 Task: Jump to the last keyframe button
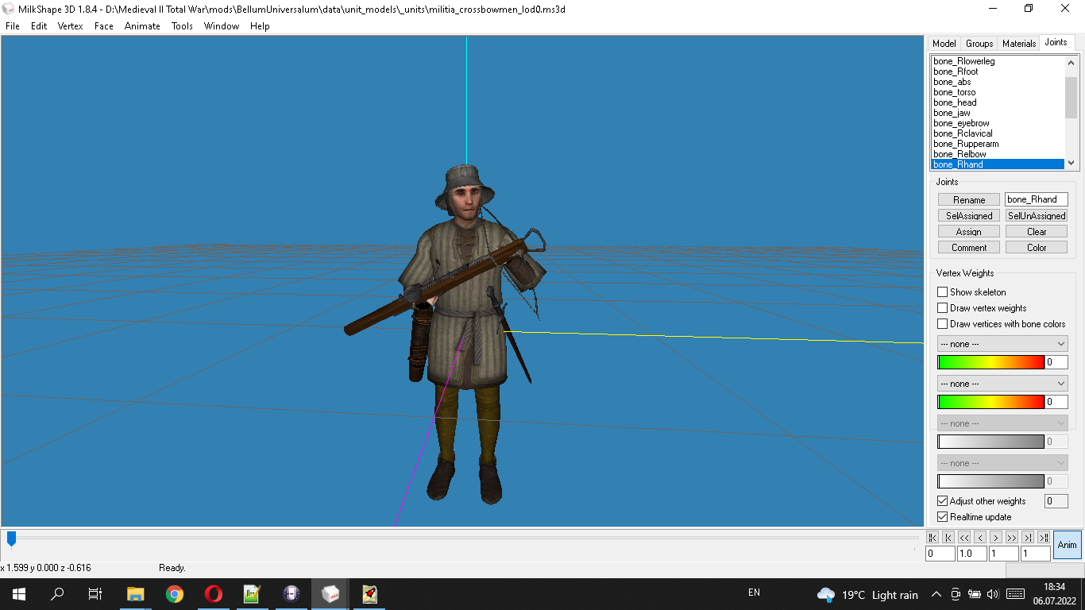coord(1044,538)
